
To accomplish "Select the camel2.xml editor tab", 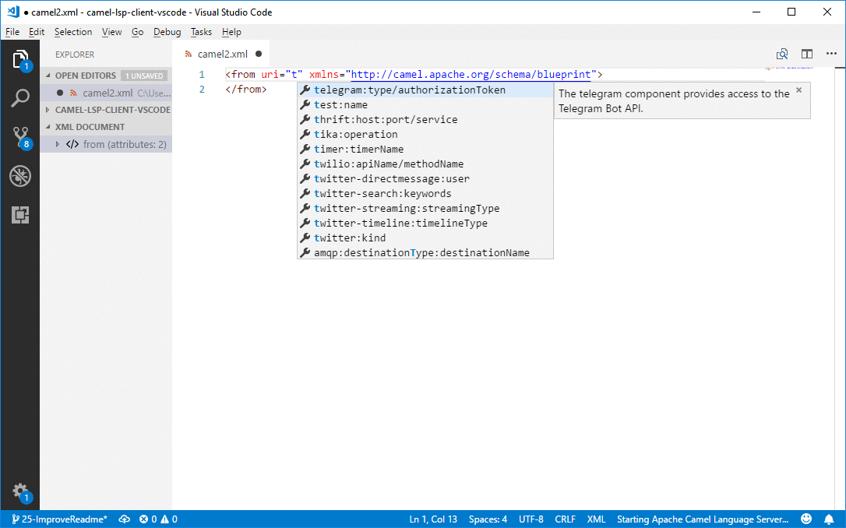I will pyautogui.click(x=222, y=54).
